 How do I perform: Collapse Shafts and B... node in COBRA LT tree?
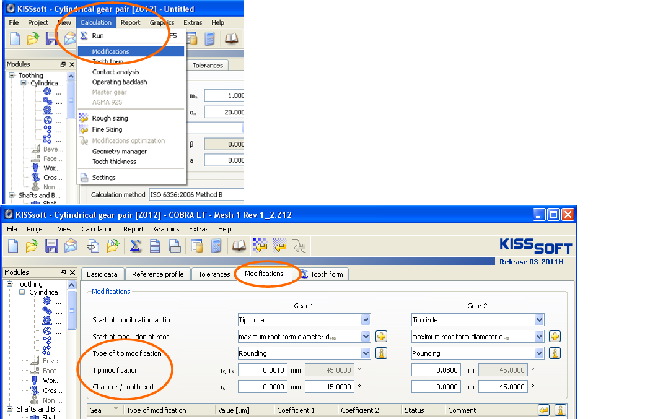click(10, 408)
